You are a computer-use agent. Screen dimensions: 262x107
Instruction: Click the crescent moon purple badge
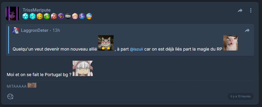82,16
